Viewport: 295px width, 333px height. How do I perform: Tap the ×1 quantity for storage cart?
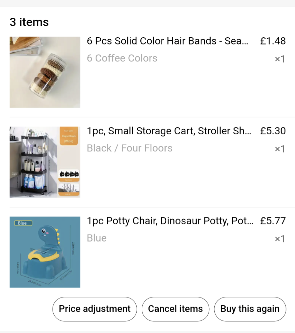280,149
